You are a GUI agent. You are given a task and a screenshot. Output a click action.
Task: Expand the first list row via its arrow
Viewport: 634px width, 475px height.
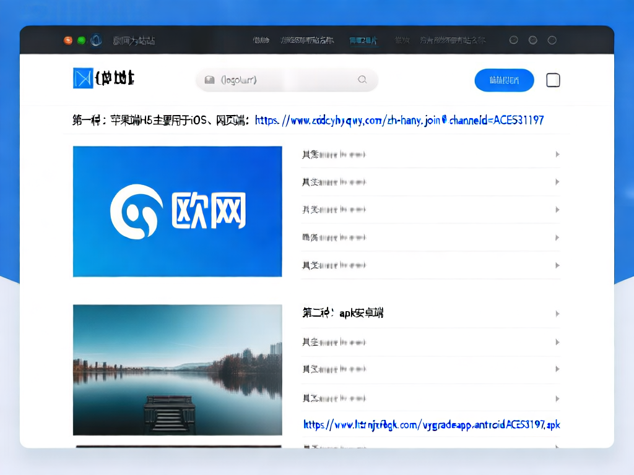557,154
